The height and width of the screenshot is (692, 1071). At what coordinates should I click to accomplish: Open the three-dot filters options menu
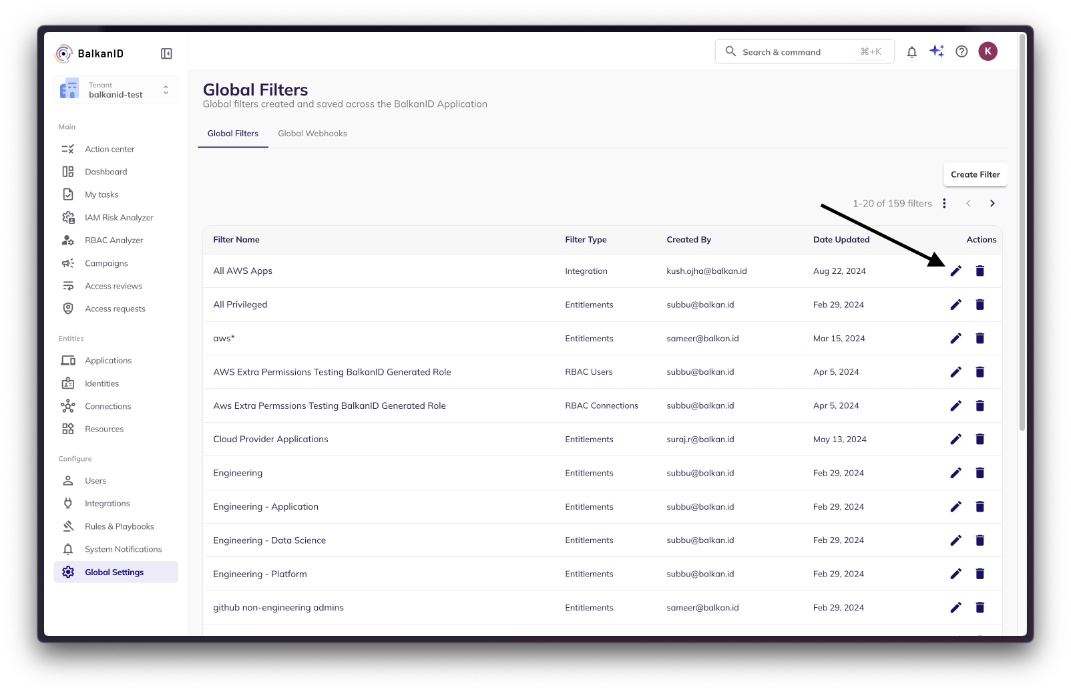(x=944, y=203)
